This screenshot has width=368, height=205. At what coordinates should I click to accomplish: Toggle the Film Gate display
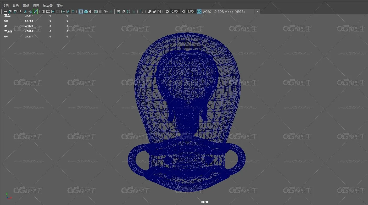coord(48,12)
